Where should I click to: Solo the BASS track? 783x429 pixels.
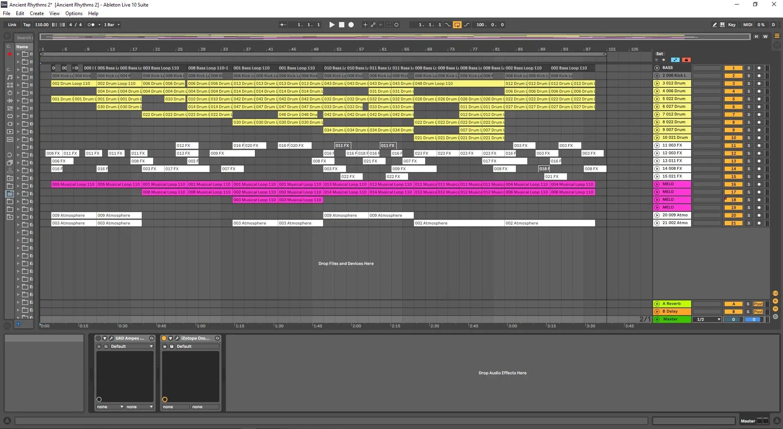pyautogui.click(x=748, y=68)
